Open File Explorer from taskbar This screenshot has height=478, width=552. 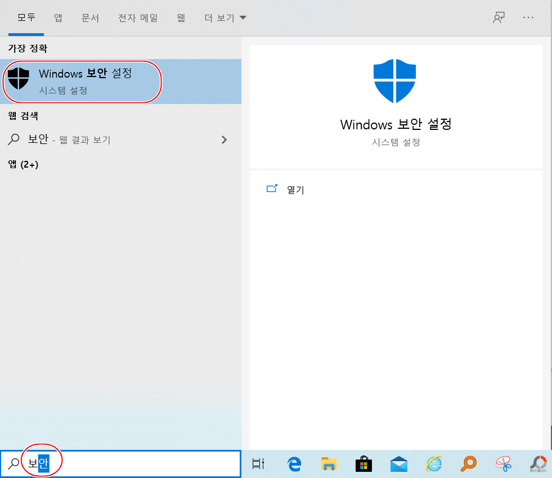[x=329, y=463]
